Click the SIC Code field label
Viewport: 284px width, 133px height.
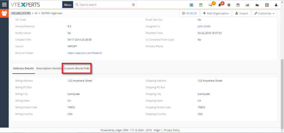[20, 20]
